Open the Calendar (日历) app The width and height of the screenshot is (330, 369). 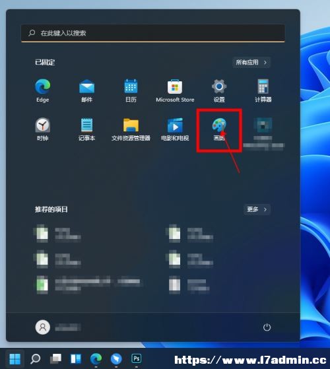click(131, 90)
